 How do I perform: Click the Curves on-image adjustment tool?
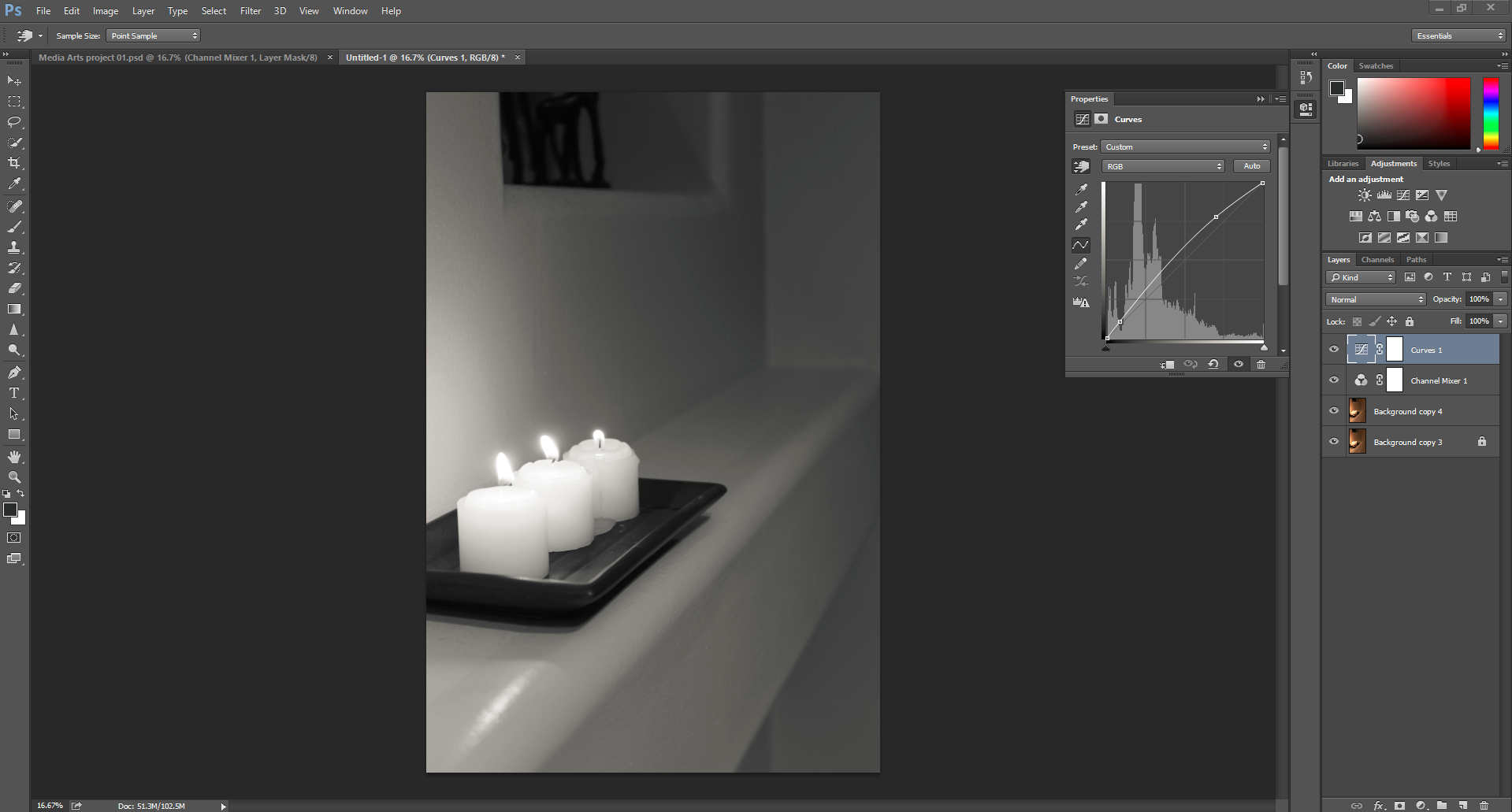[x=1081, y=166]
